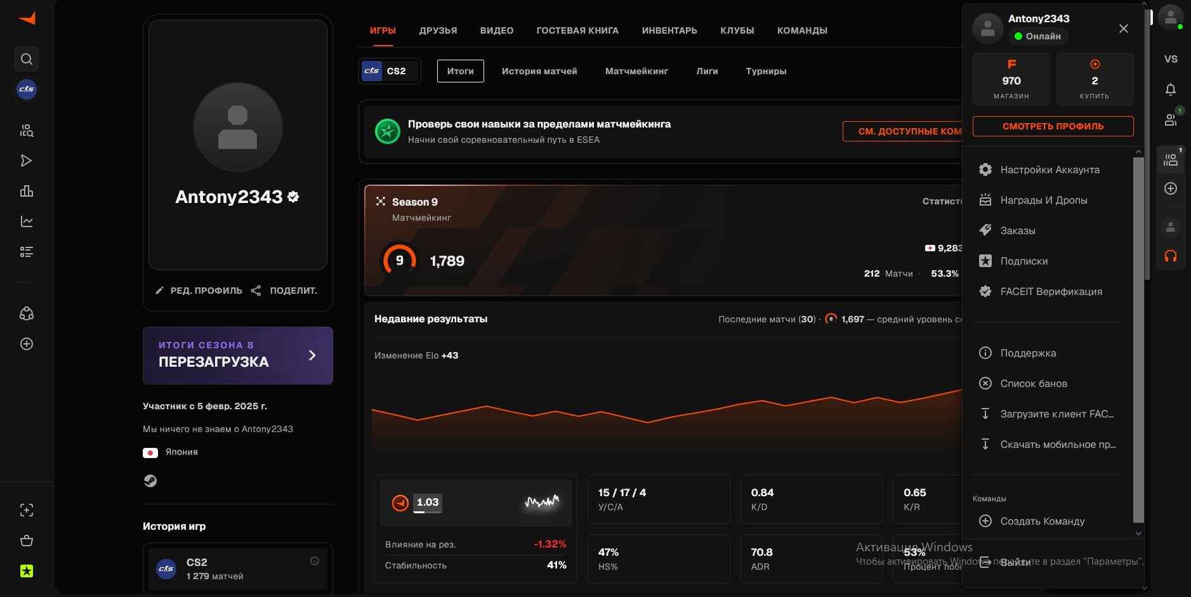Click the green ESEA star badge icon
This screenshot has height=597, width=1191.
[387, 131]
